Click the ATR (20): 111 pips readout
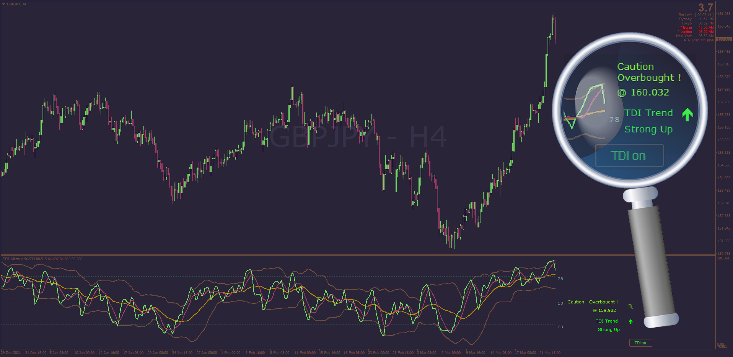 tap(698, 40)
